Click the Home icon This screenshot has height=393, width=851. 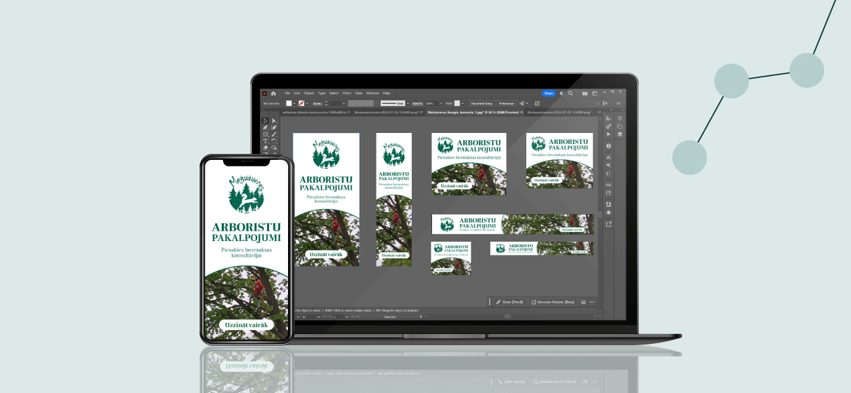tap(274, 93)
